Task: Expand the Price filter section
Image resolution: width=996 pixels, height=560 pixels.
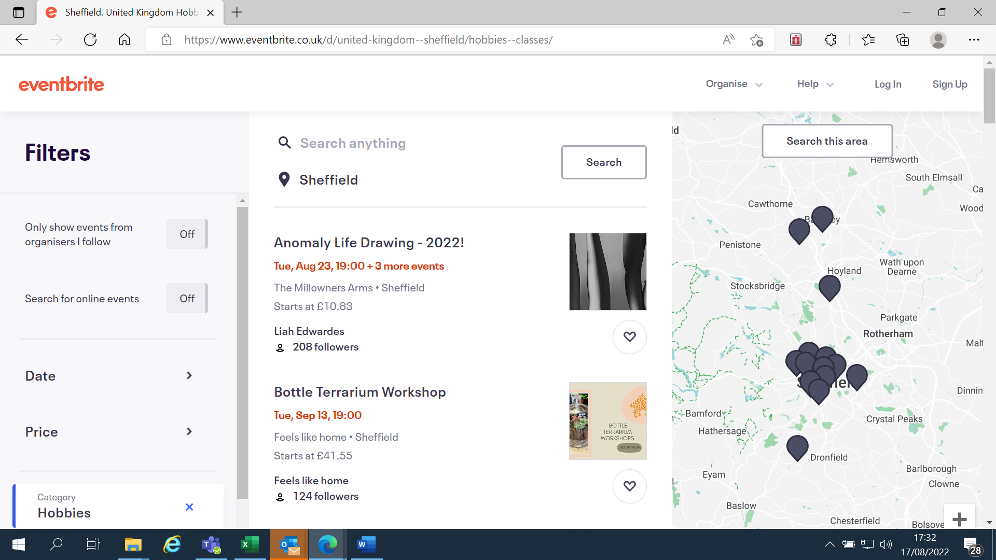Action: [x=109, y=431]
